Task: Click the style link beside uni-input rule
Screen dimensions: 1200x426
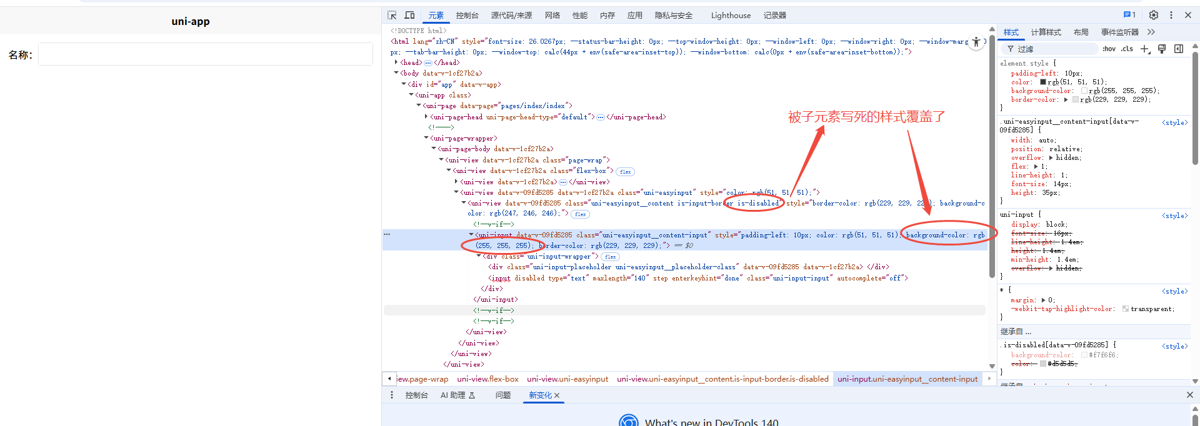Action: click(1174, 215)
